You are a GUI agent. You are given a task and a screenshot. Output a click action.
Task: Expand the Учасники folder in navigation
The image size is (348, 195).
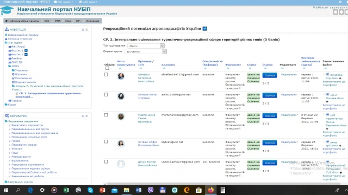(x=13, y=70)
